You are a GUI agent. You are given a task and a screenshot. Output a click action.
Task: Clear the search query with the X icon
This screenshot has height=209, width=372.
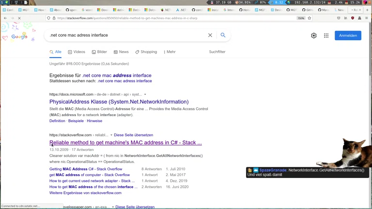(x=210, y=35)
